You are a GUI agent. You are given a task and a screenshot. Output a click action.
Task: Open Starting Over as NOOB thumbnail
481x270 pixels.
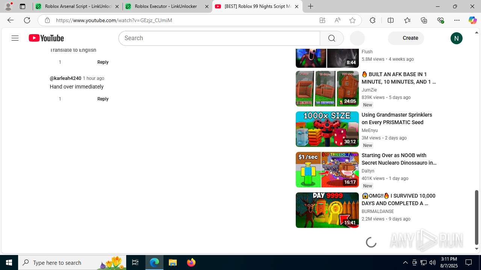click(x=327, y=170)
